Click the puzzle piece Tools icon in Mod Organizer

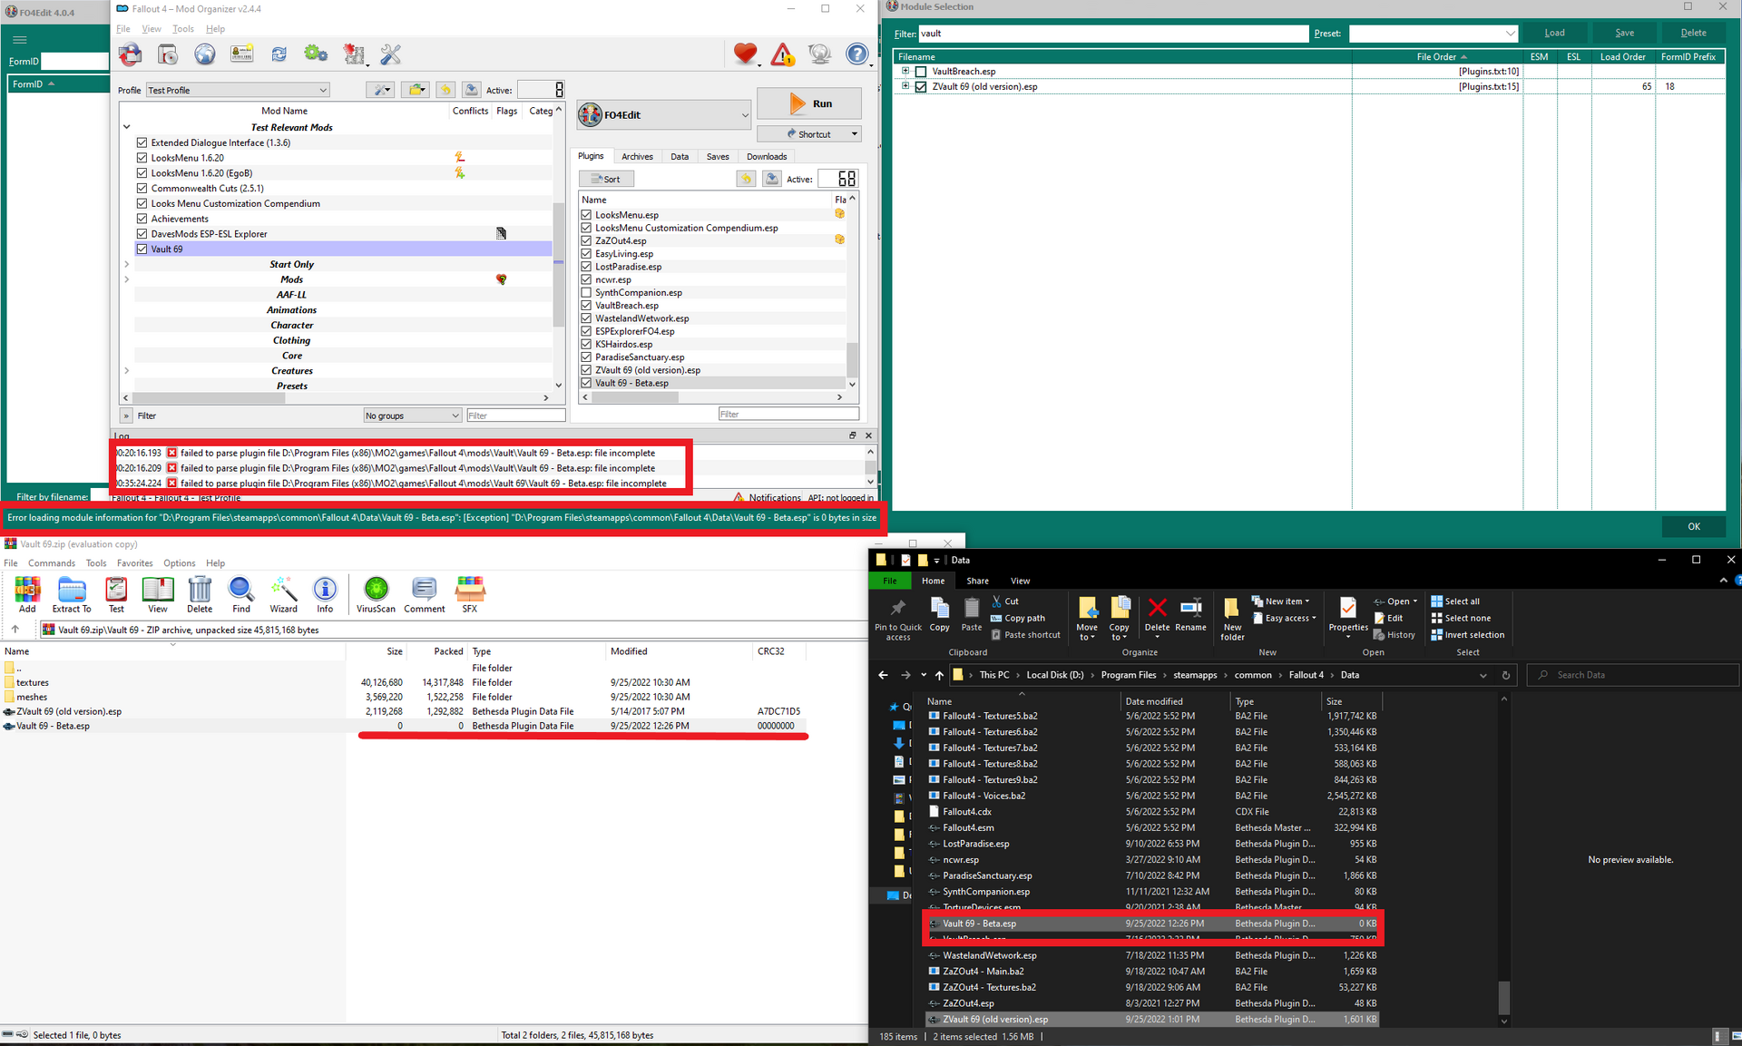(353, 54)
